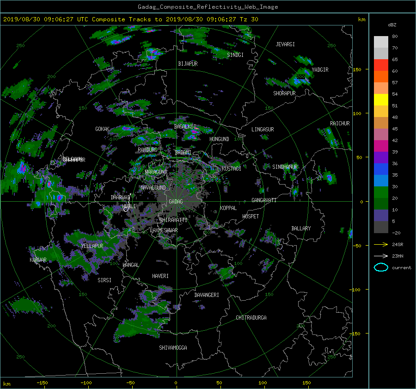Screen dimensions: 416x389
Task: Click the dBZ legend heading
Action: [x=392, y=25]
